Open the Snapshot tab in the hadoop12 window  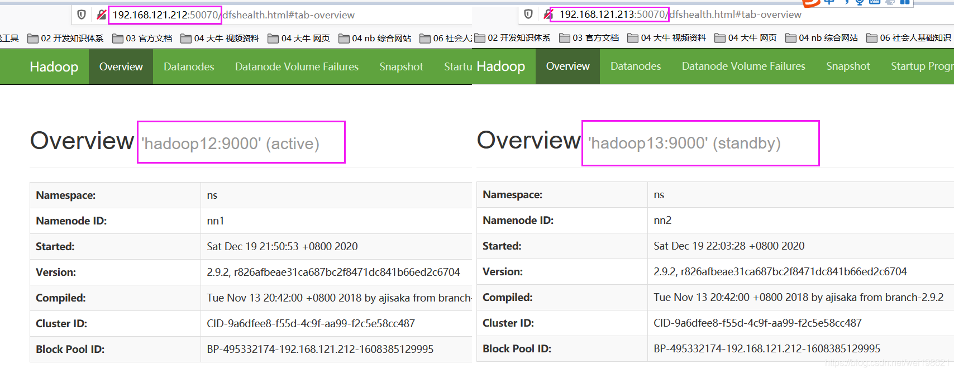coord(401,67)
